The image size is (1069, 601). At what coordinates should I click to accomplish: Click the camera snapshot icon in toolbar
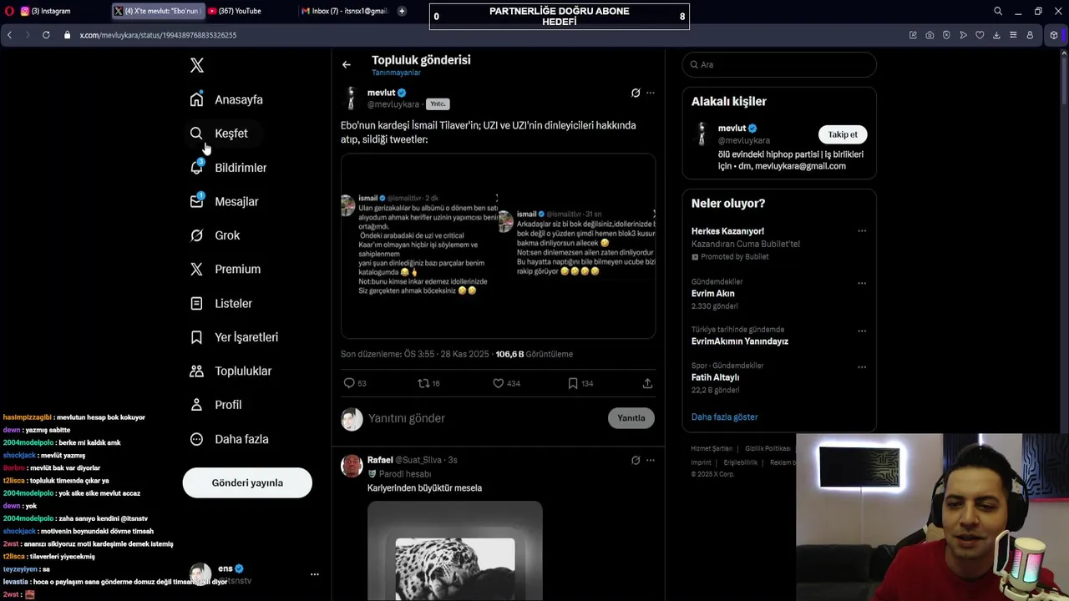pyautogui.click(x=930, y=35)
